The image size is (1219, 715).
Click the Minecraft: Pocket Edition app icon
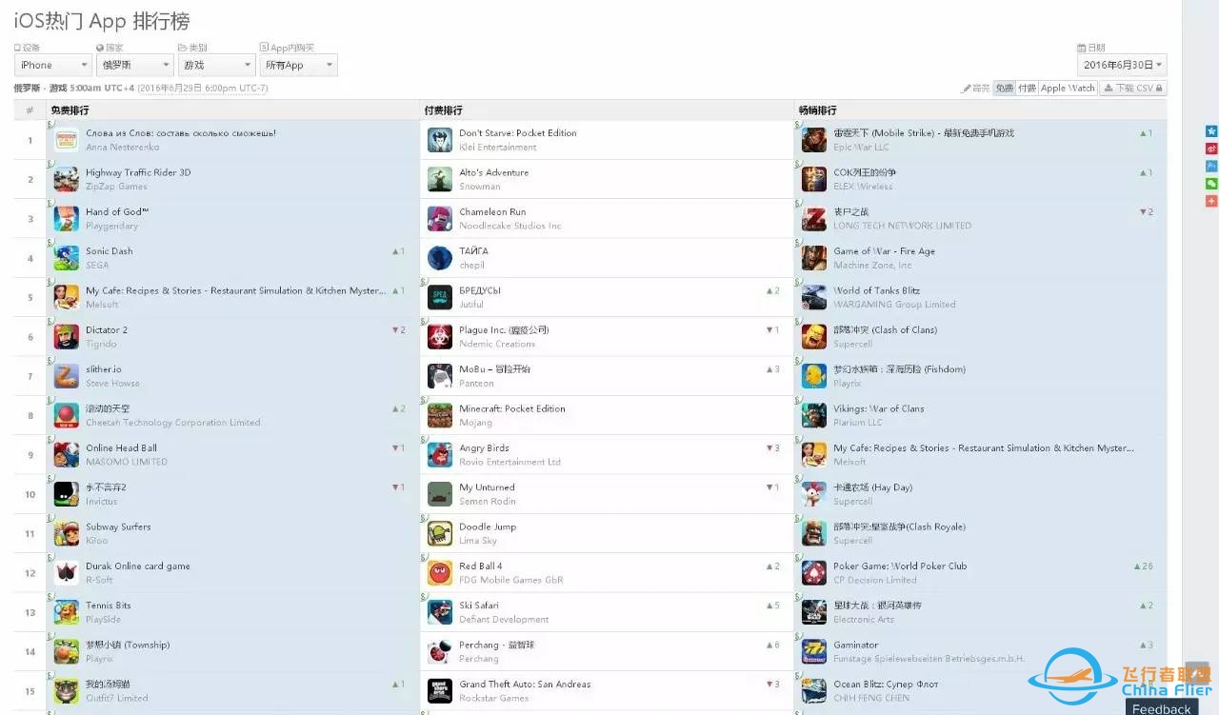pyautogui.click(x=440, y=415)
